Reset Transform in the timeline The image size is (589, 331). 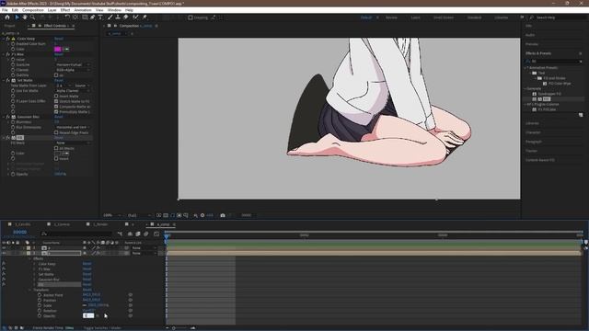pyautogui.click(x=87, y=290)
